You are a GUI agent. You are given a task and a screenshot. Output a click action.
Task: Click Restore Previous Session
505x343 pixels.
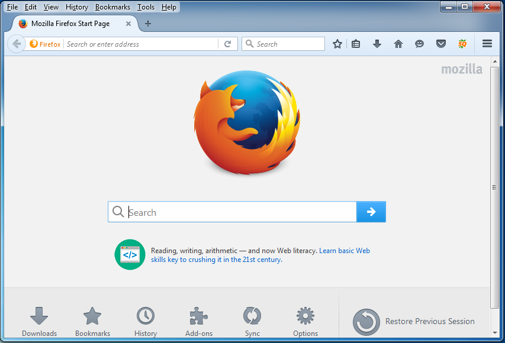click(x=414, y=322)
